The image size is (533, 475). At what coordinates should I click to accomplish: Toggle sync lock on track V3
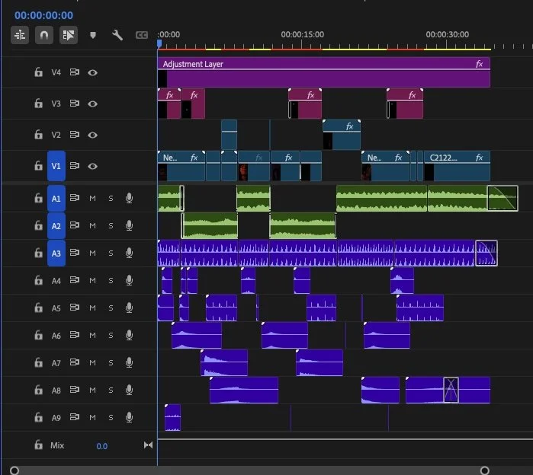click(75, 103)
